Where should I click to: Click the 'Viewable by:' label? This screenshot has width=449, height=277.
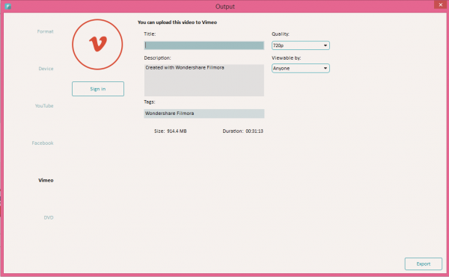[287, 58]
